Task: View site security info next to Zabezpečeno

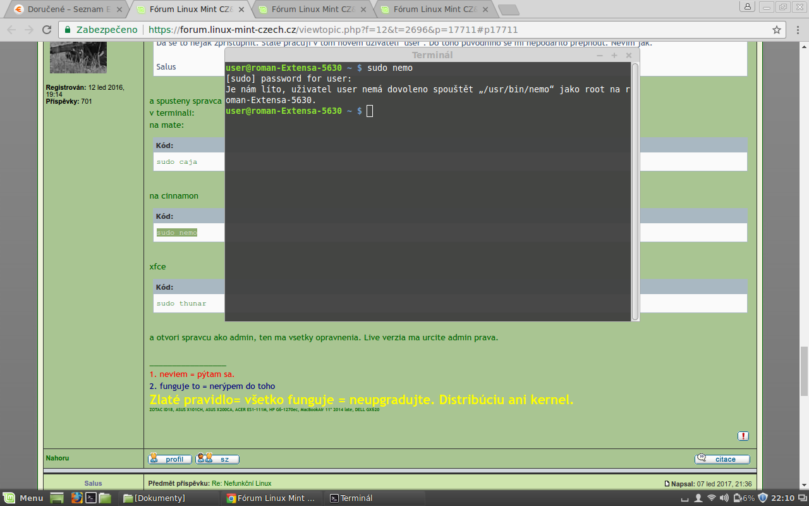Action: click(68, 30)
